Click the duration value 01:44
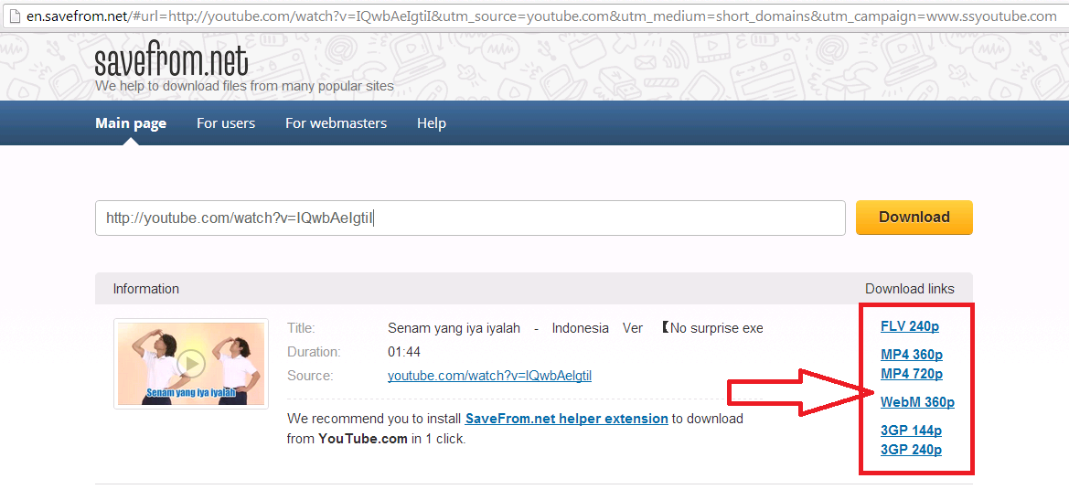The height and width of the screenshot is (500, 1069). (404, 352)
